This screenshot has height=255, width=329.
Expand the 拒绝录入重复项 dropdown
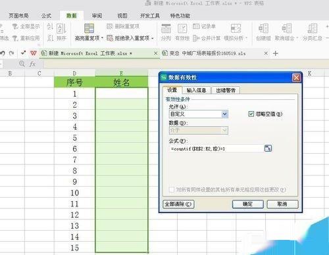[152, 38]
